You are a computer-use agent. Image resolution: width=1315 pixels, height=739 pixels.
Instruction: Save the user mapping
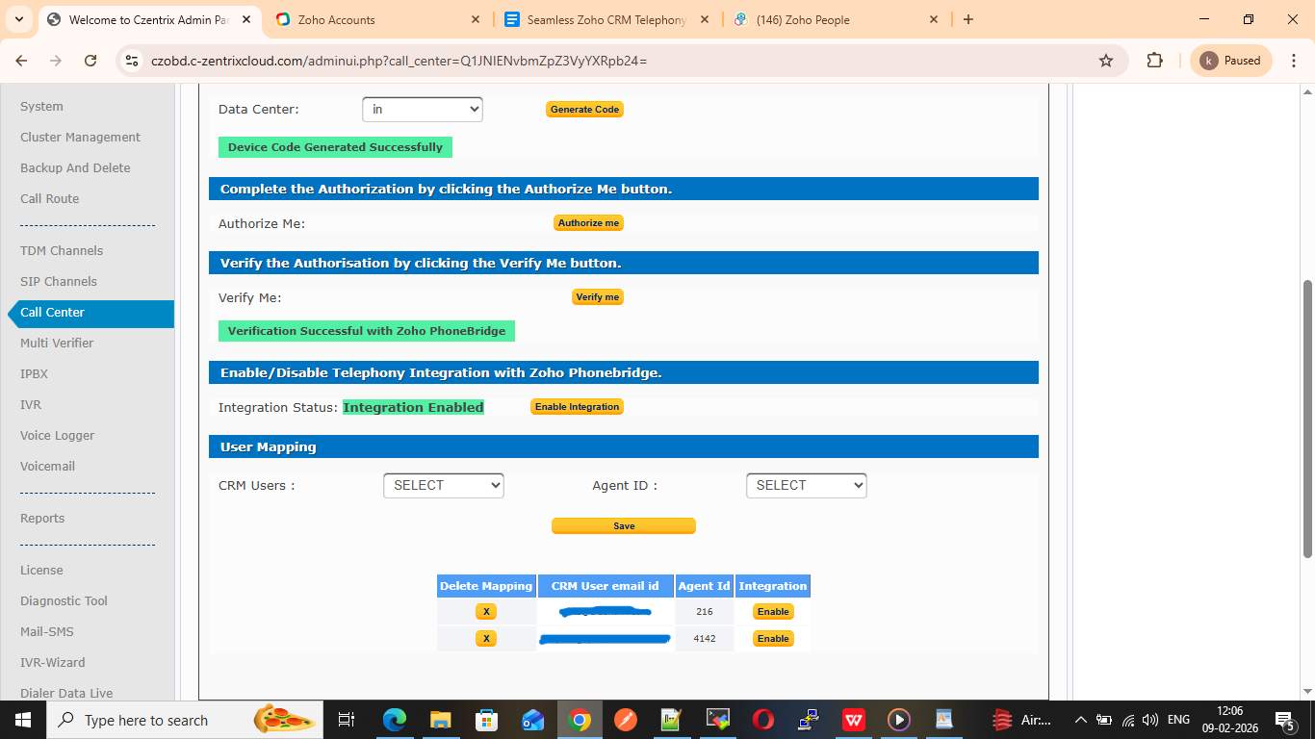(x=623, y=526)
